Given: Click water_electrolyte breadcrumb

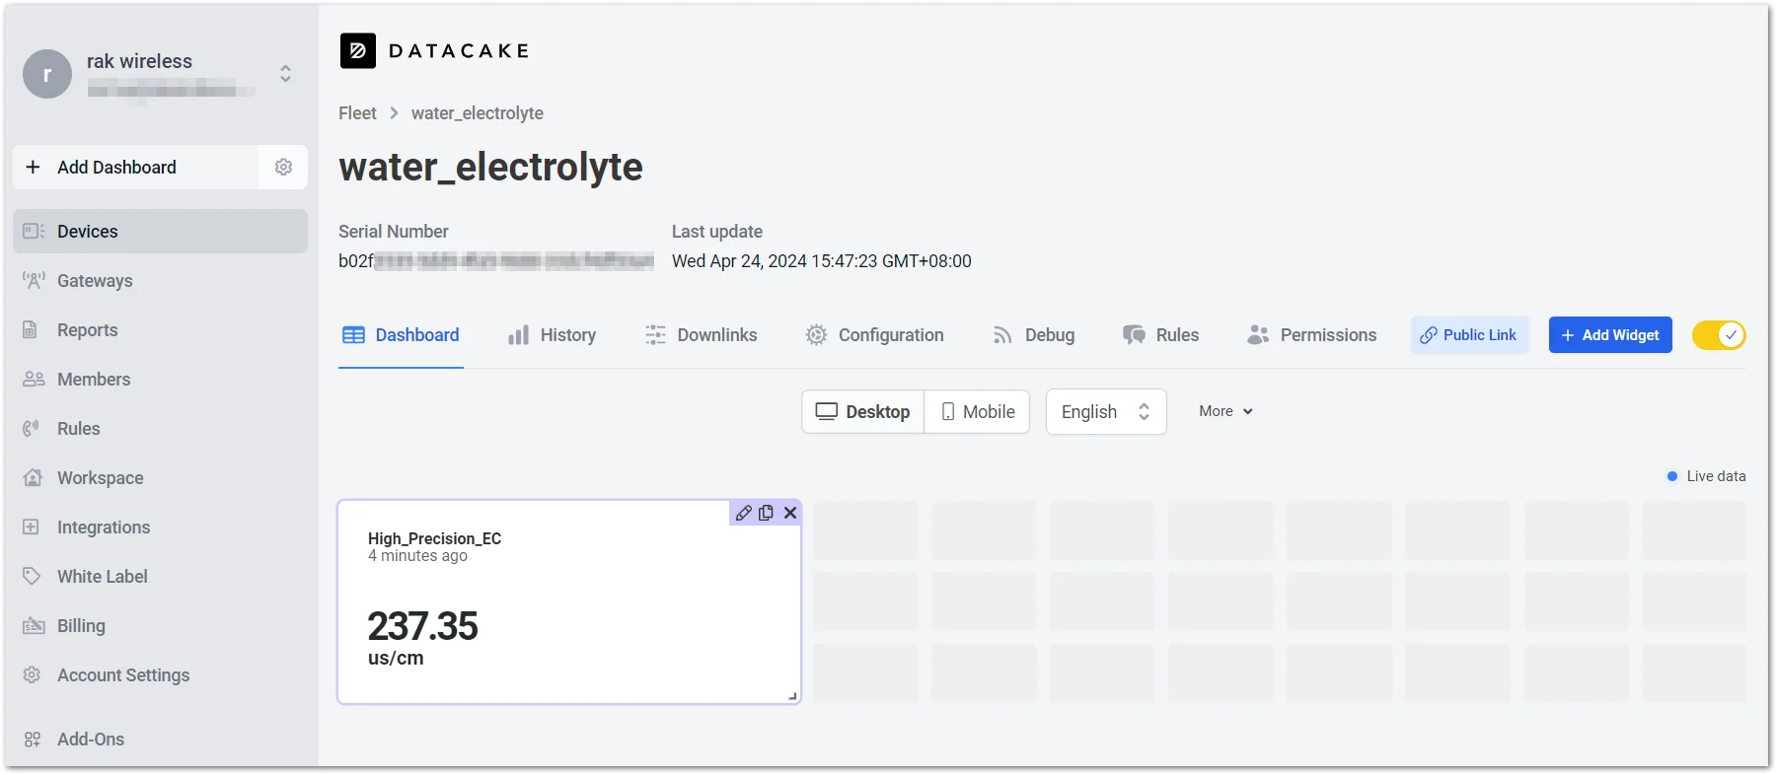Looking at the screenshot, I should (x=478, y=113).
